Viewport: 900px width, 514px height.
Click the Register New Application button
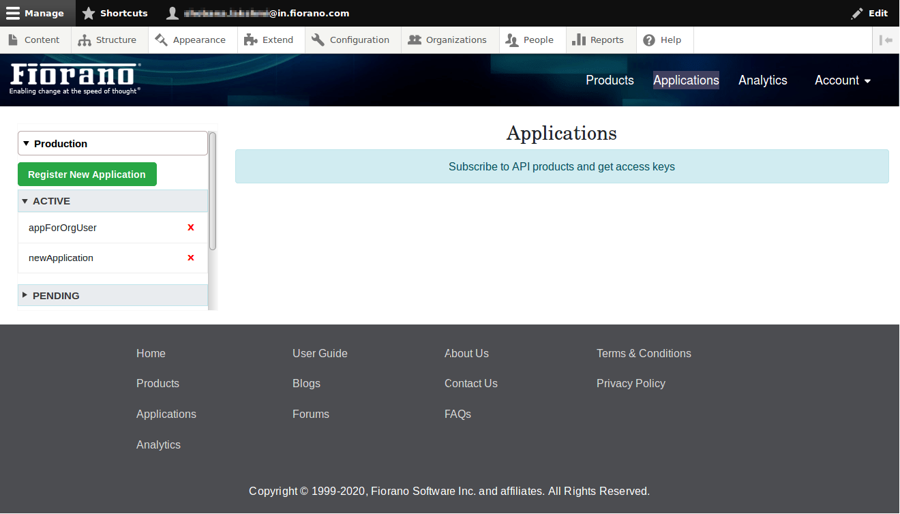87,175
